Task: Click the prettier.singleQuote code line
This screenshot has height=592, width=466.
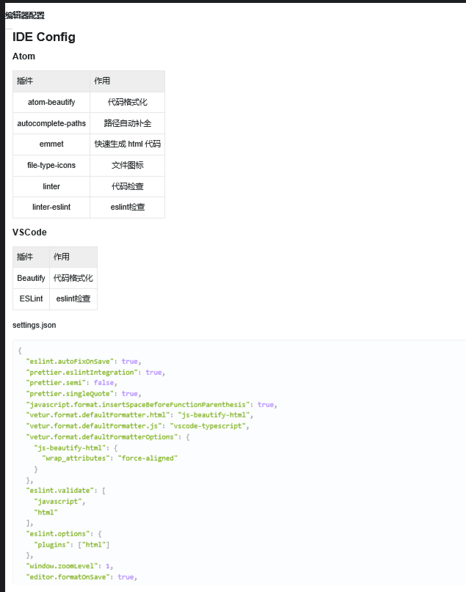Action: [84, 394]
